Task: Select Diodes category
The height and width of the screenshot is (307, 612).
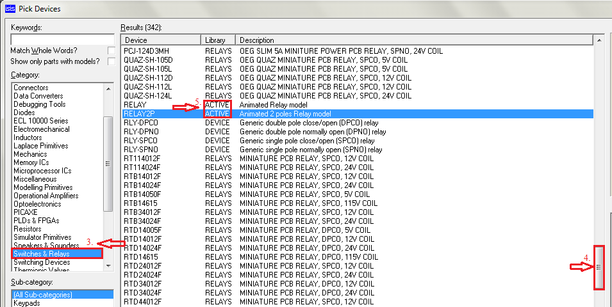Action: pyautogui.click(x=24, y=113)
